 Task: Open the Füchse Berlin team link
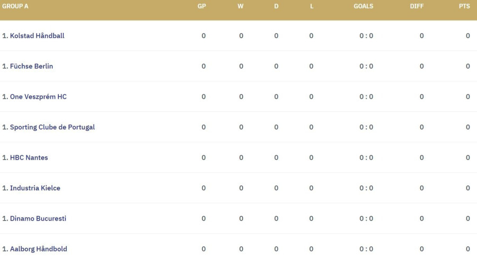tap(31, 66)
